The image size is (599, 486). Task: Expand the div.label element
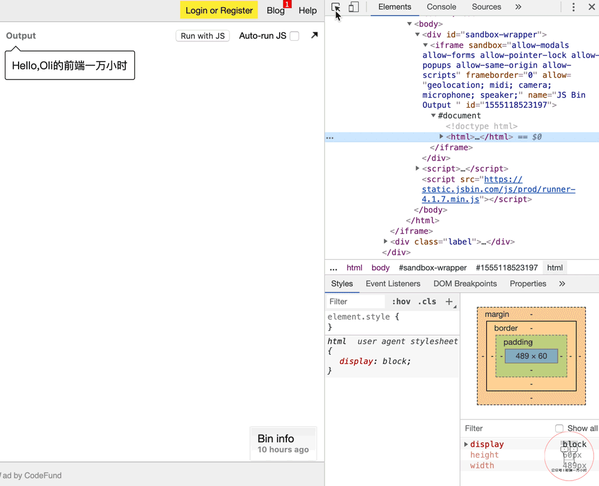pyautogui.click(x=386, y=241)
